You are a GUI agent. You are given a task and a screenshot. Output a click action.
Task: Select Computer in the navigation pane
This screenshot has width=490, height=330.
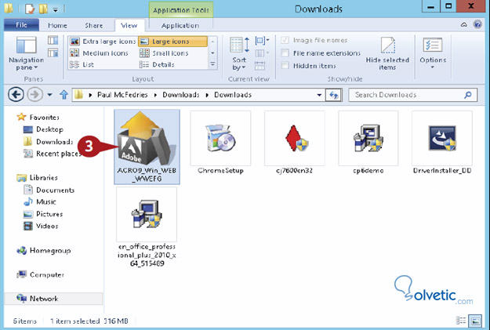click(40, 274)
